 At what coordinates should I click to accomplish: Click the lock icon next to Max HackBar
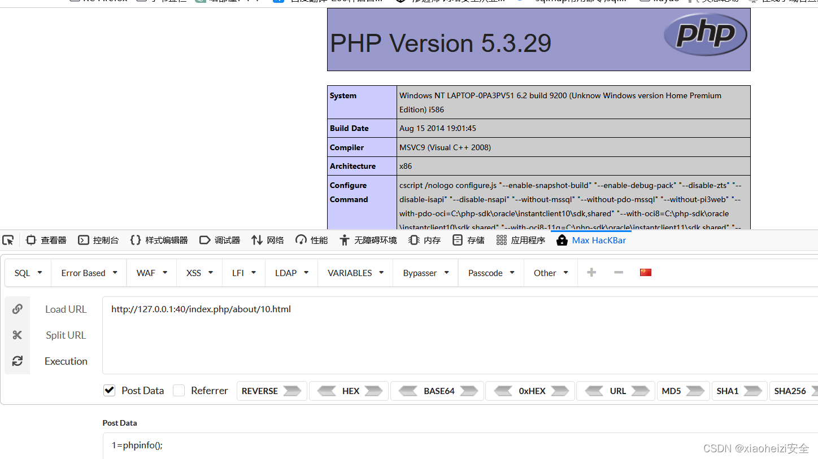(x=562, y=240)
